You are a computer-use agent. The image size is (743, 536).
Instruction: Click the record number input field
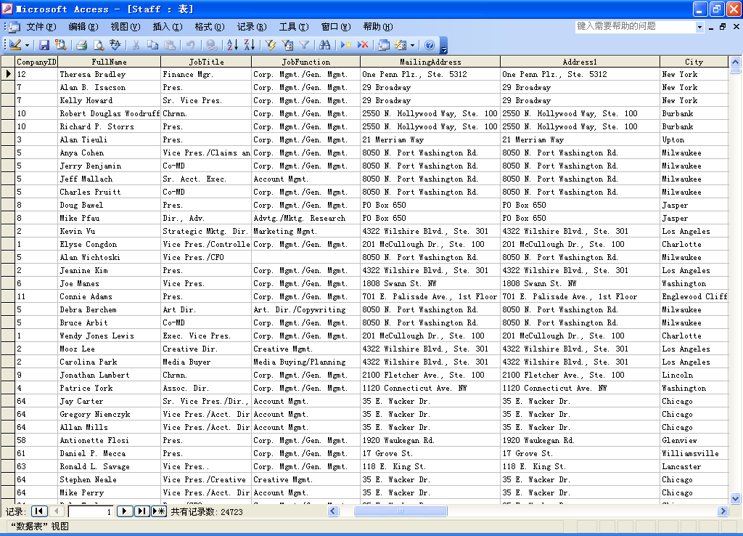click(x=91, y=511)
